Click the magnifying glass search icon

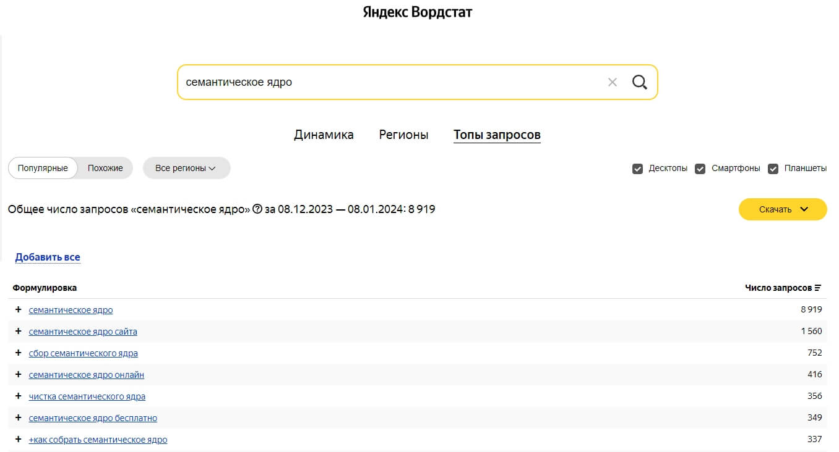[x=640, y=82]
